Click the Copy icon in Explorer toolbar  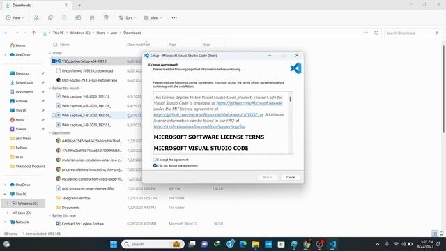tap(50, 17)
